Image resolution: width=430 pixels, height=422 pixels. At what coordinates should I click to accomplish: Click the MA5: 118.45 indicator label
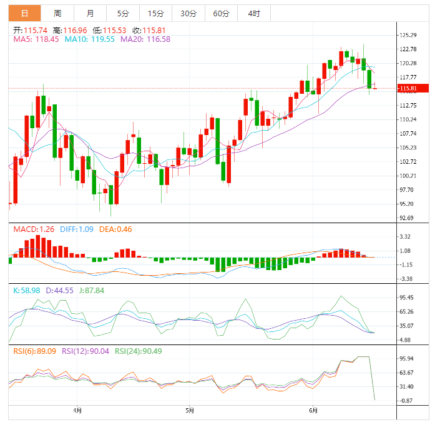pos(36,39)
